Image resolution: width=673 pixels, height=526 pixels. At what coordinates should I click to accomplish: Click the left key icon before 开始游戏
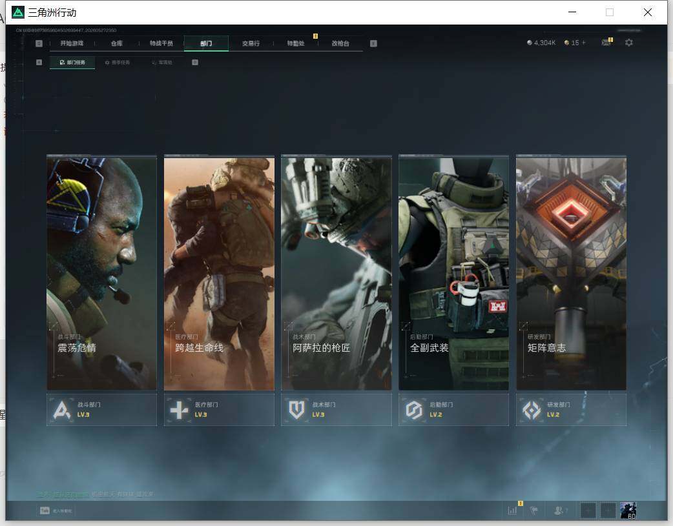pos(39,43)
